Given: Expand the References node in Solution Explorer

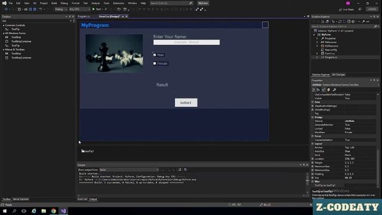Looking at the screenshot, I should (x=317, y=42).
